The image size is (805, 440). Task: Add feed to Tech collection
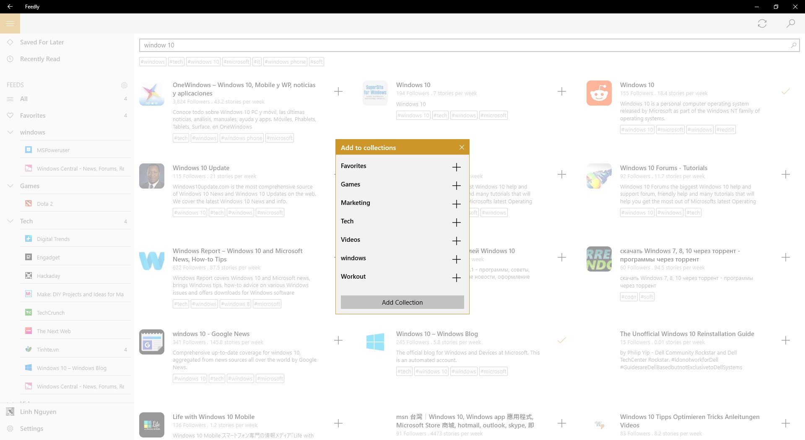pos(457,223)
